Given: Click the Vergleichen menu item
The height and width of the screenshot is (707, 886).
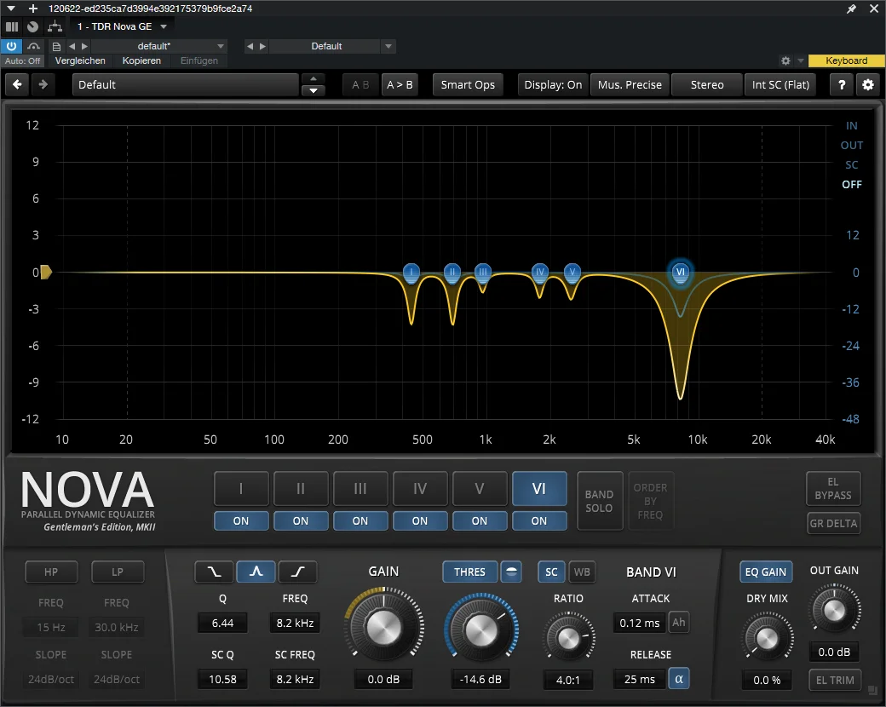Looking at the screenshot, I should tap(80, 60).
